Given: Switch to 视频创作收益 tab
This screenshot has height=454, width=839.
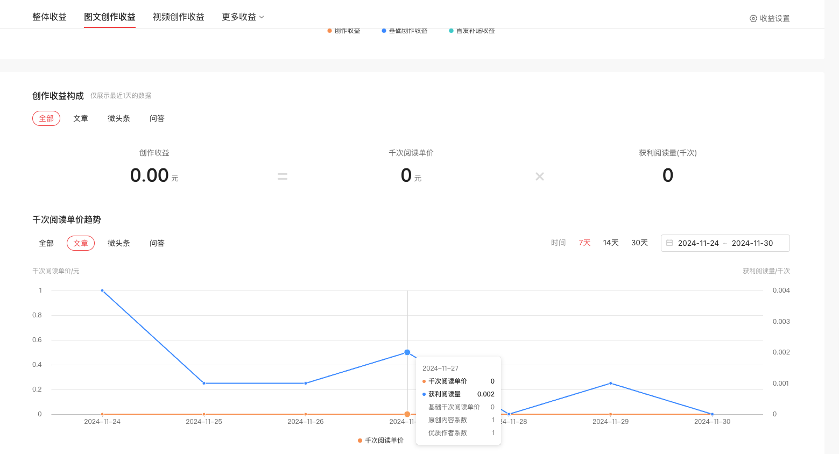Looking at the screenshot, I should [179, 17].
